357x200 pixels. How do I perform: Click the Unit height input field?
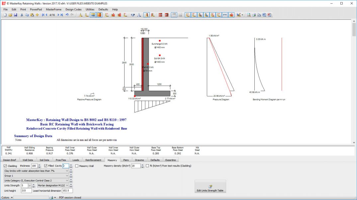pos(26,191)
